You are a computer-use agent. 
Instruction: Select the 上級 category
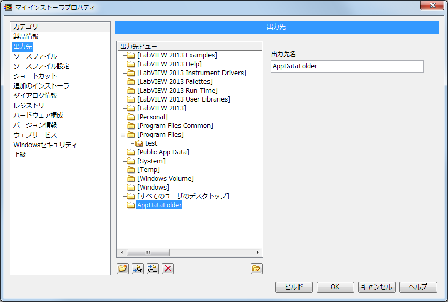(x=20, y=155)
